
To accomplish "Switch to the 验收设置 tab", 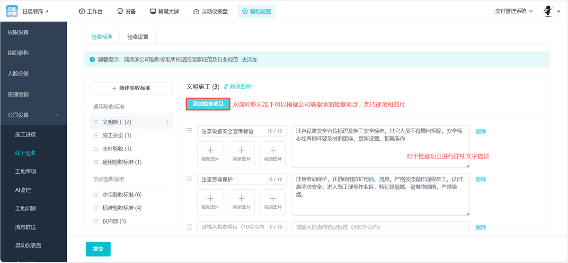I will pos(138,37).
